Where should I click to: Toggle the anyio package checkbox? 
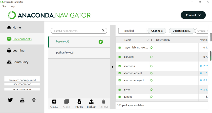[x=120, y=89]
